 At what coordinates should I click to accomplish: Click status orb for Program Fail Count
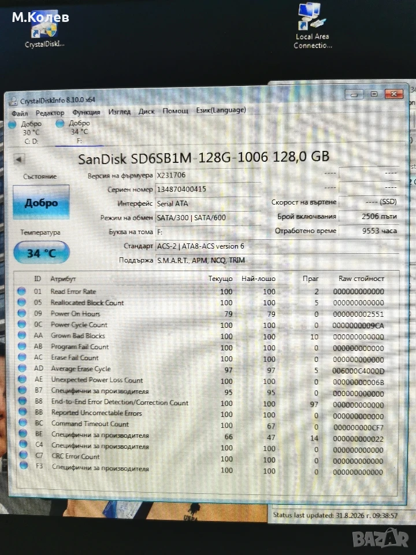pos(22,346)
